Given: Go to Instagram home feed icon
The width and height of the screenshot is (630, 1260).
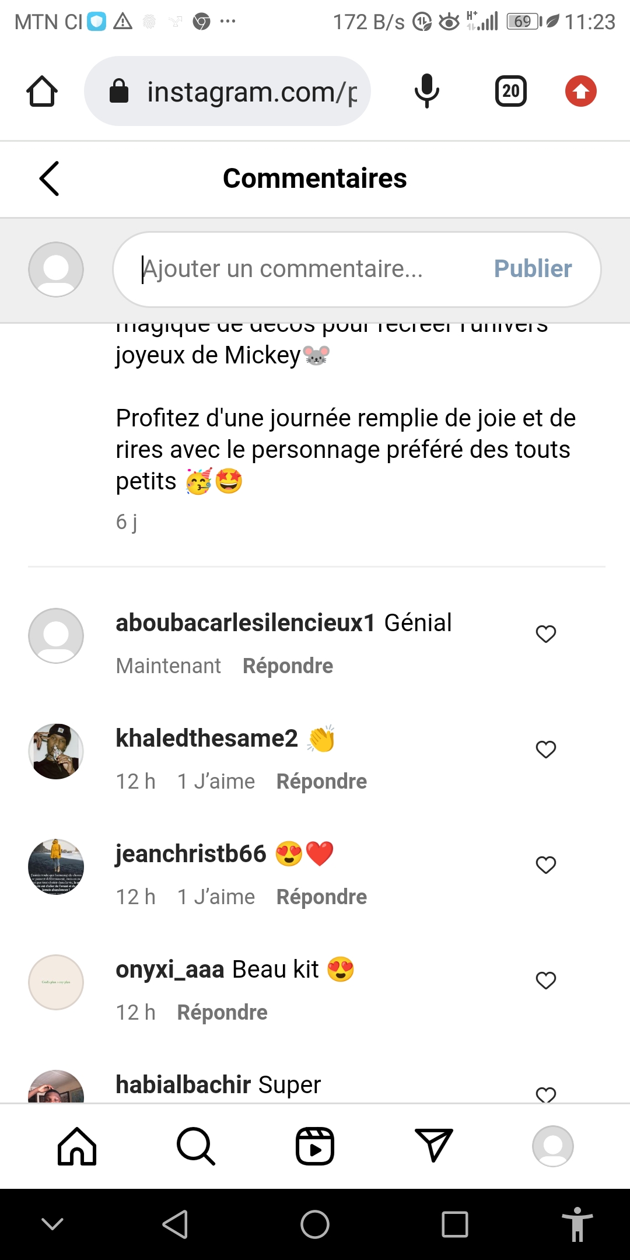Looking at the screenshot, I should (77, 1146).
